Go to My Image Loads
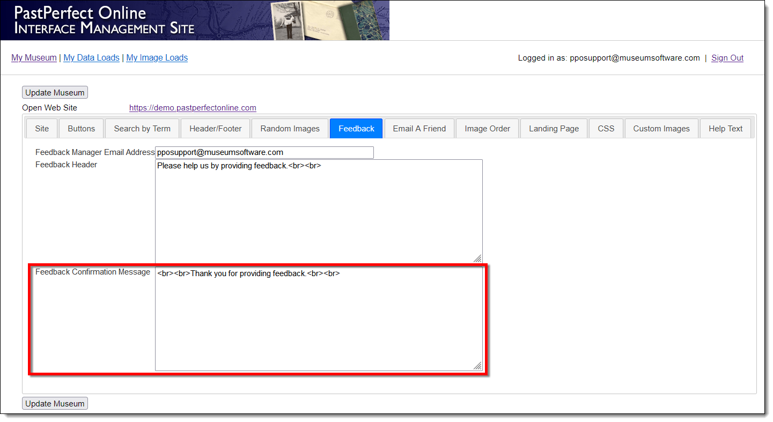Screen dimensions: 773x422 pos(157,58)
